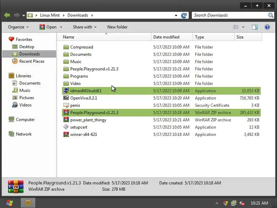Go back with the green back arrow
Image resolution: width=277 pixels, height=208 pixels.
(7, 15)
